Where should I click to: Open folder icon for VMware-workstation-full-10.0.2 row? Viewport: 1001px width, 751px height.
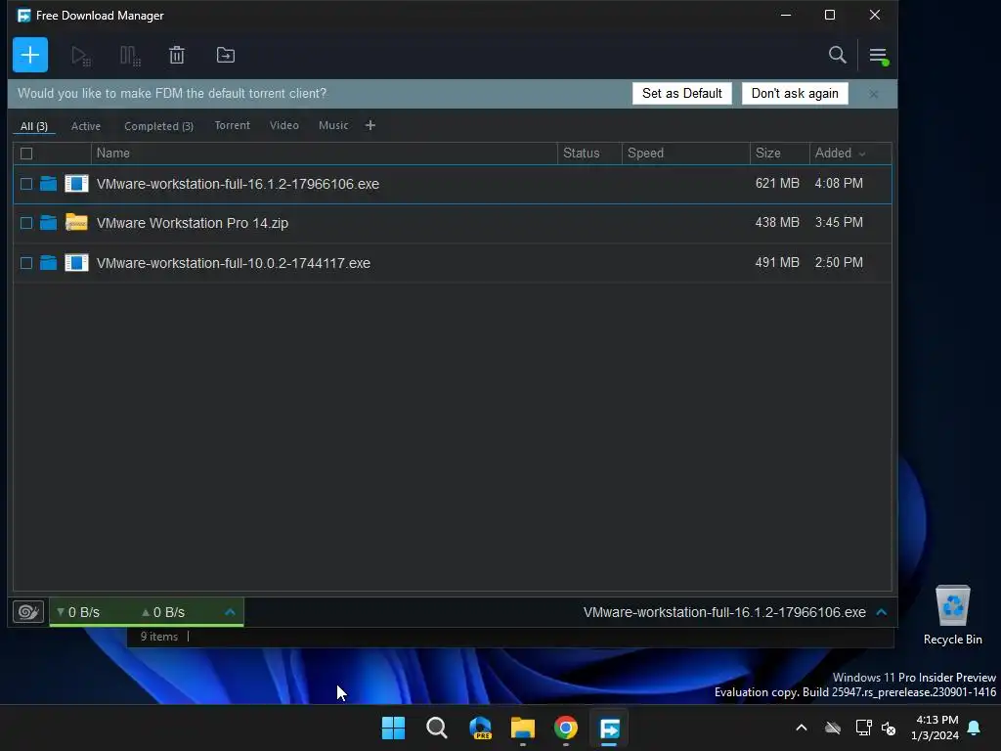click(x=49, y=262)
